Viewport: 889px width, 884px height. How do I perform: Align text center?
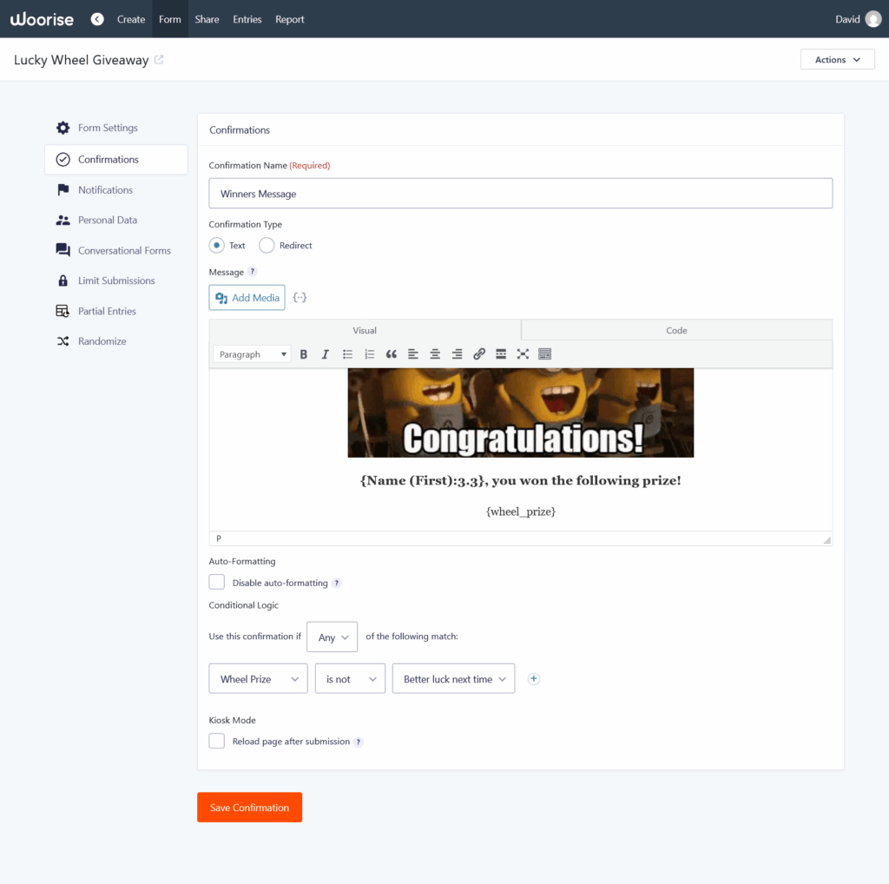(435, 354)
